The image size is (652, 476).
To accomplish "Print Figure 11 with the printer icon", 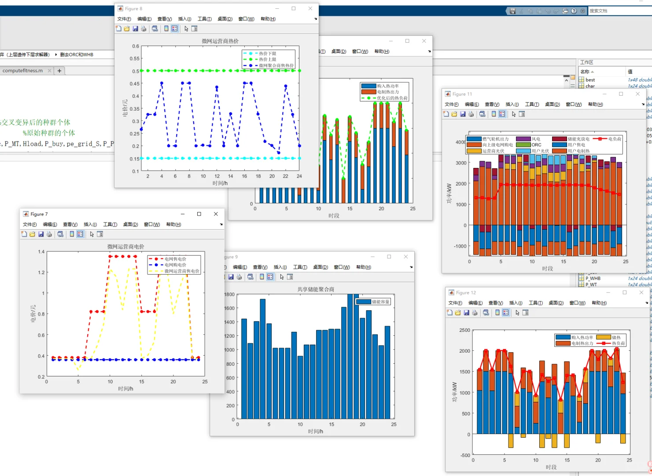I will 471,114.
